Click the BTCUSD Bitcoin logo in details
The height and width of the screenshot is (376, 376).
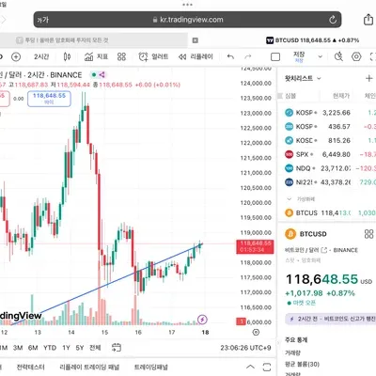pos(290,234)
